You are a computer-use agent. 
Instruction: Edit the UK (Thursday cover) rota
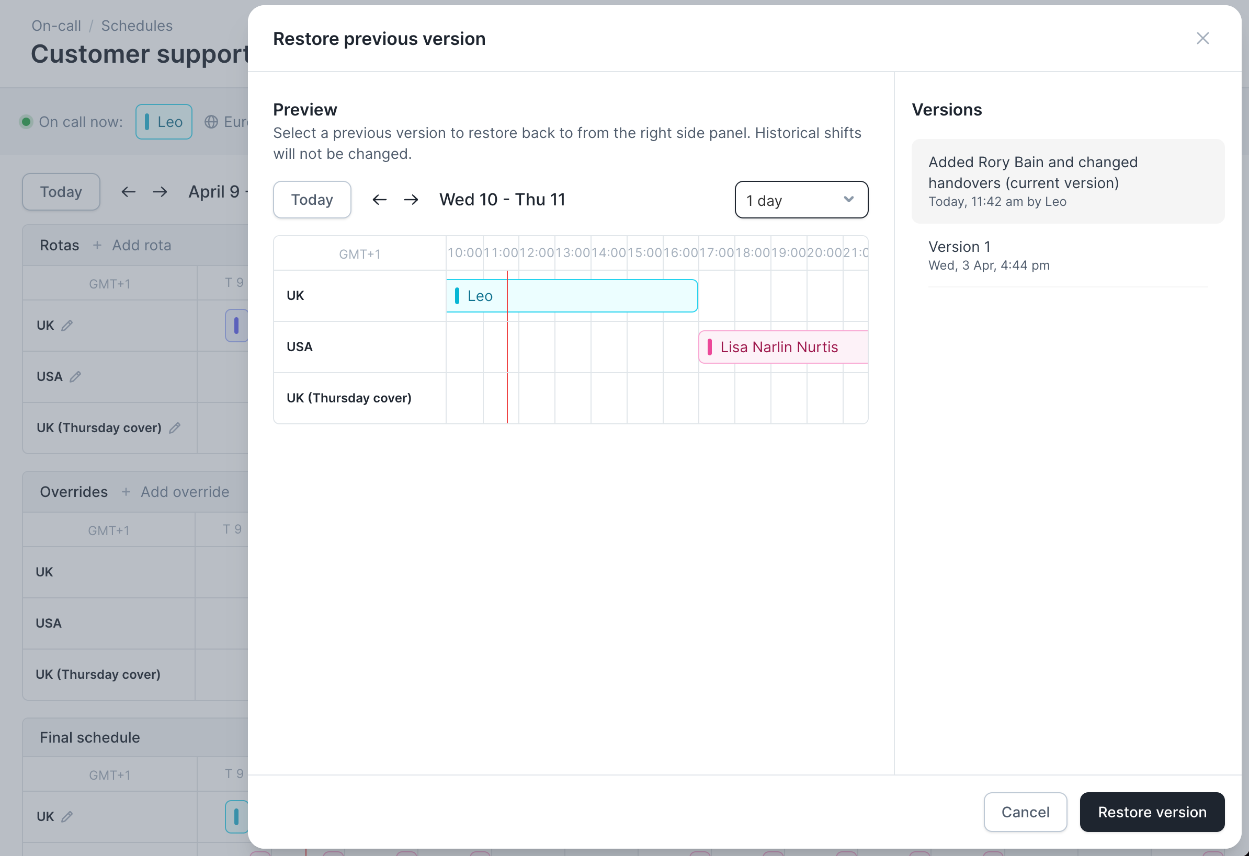coord(175,427)
